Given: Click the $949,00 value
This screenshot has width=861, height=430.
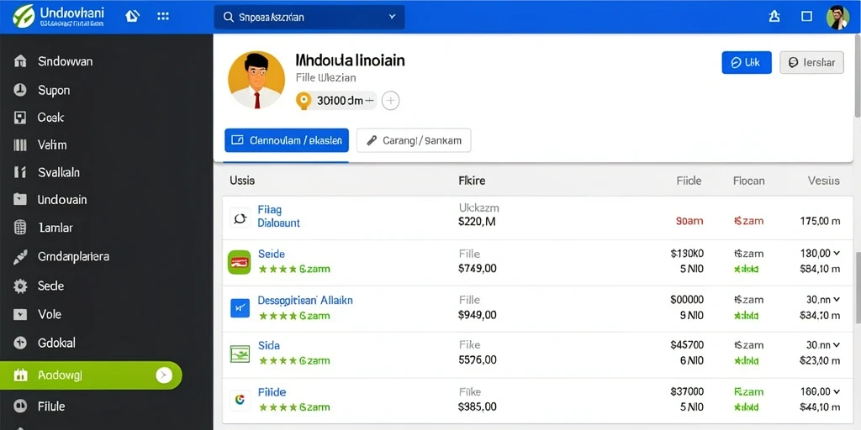Looking at the screenshot, I should coord(478,315).
